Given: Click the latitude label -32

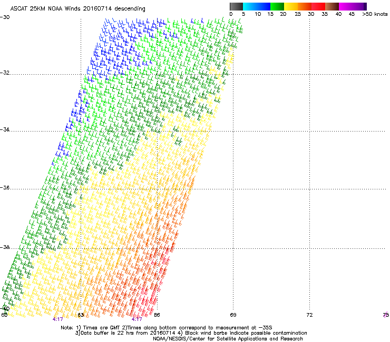Looking at the screenshot, I should coord(5,73).
